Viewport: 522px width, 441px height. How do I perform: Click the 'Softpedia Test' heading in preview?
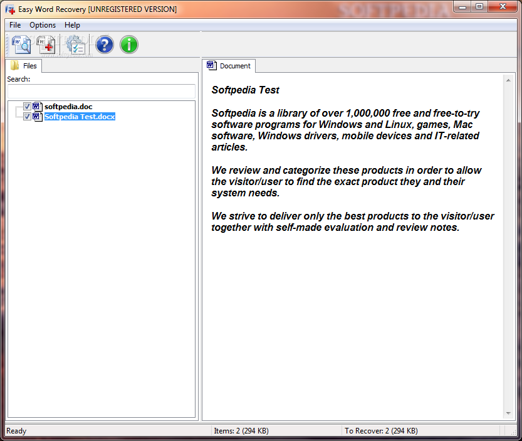point(246,90)
